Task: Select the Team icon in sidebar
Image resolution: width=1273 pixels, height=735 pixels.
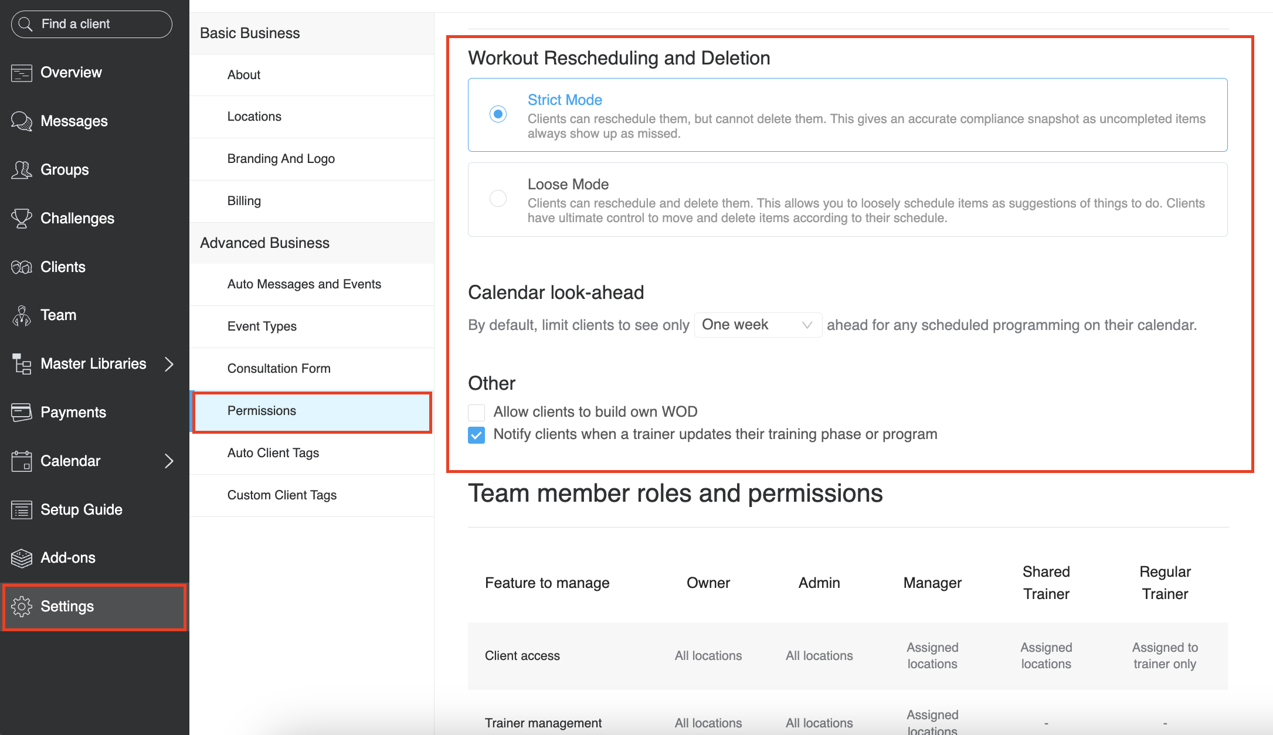Action: [x=22, y=315]
